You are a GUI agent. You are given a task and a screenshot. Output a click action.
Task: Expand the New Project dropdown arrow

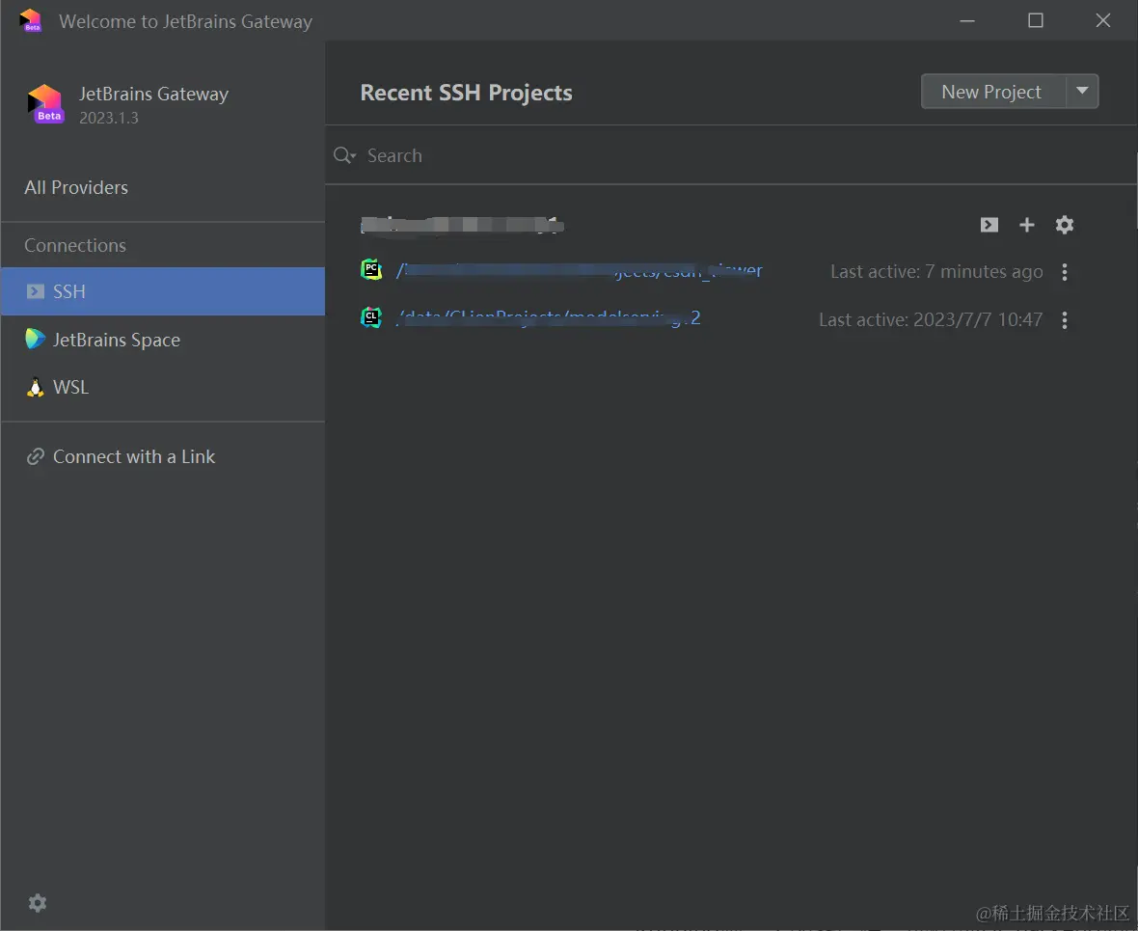pyautogui.click(x=1081, y=92)
